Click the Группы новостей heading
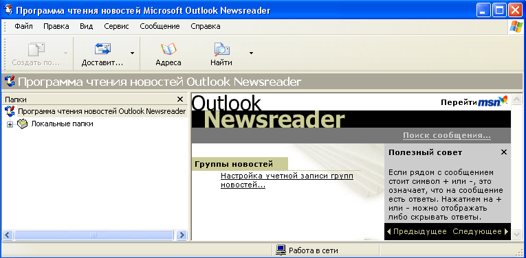 (234, 164)
